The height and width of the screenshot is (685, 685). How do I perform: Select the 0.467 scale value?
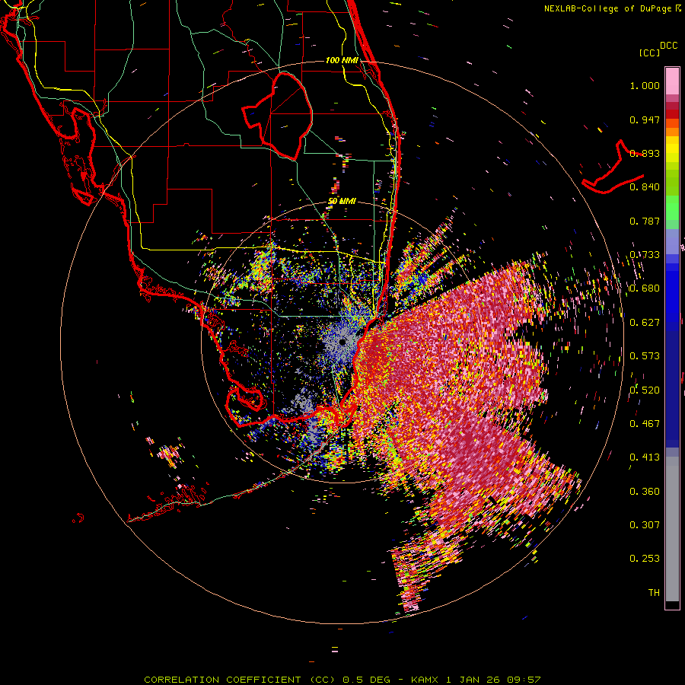click(645, 423)
